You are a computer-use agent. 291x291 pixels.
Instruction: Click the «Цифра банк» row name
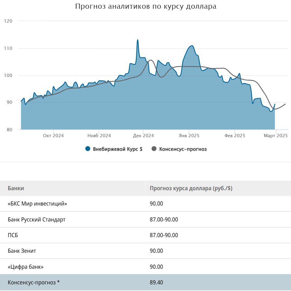click(x=28, y=267)
